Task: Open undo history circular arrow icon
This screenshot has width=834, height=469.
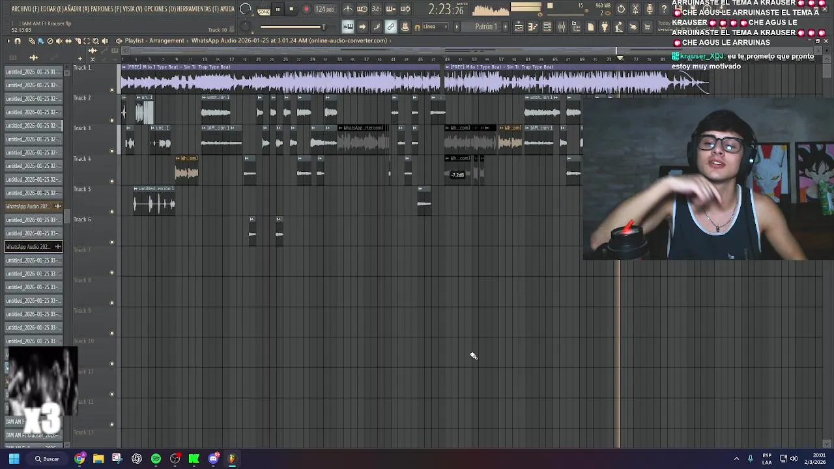Action: (621, 9)
